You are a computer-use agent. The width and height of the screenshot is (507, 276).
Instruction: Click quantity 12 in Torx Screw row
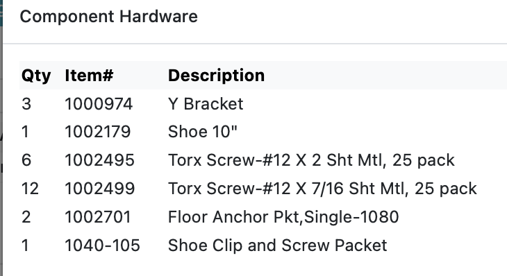click(x=30, y=189)
